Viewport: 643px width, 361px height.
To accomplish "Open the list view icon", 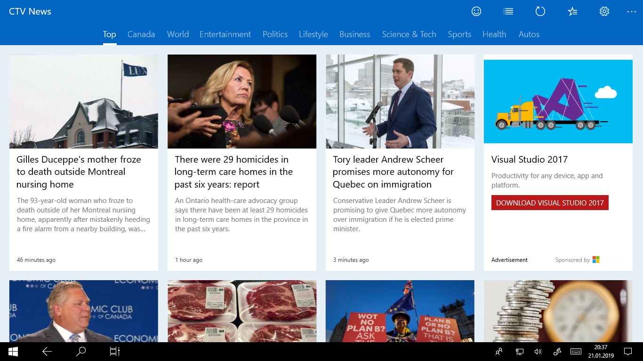I will pos(508,11).
